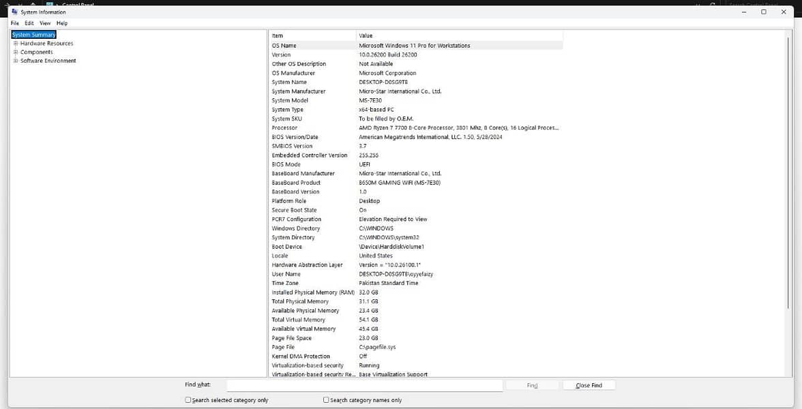
Task: Expand the Hardware Resources tree node
Action: 16,44
